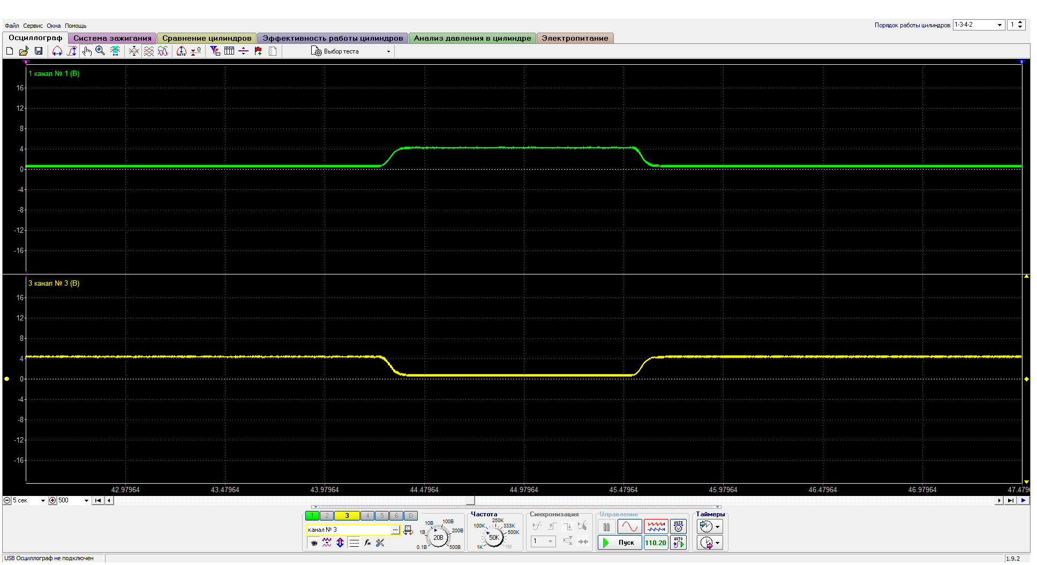Open the Сервис menu
The width and height of the screenshot is (1037, 565).
(33, 26)
